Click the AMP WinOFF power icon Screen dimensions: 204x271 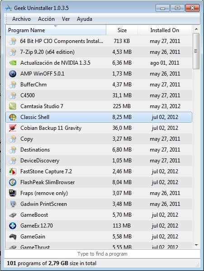tap(13, 74)
